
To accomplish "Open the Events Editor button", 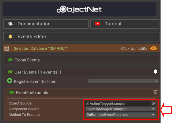I will [x=81, y=36].
